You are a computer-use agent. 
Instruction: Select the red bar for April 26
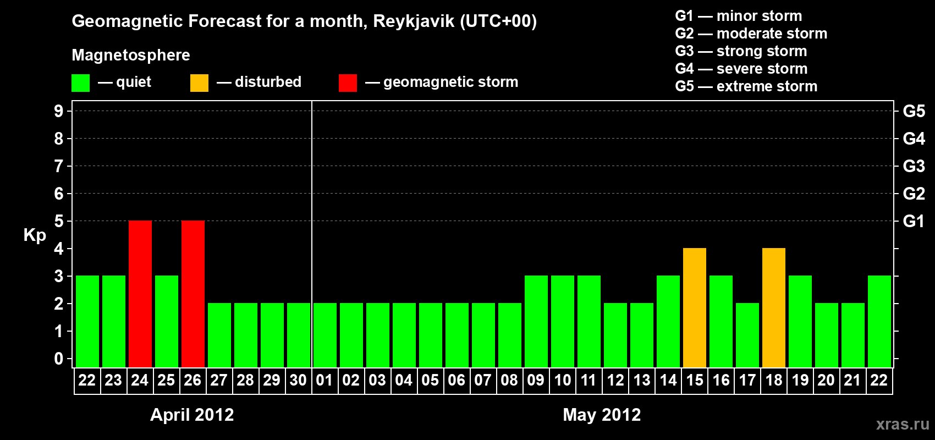pos(193,294)
